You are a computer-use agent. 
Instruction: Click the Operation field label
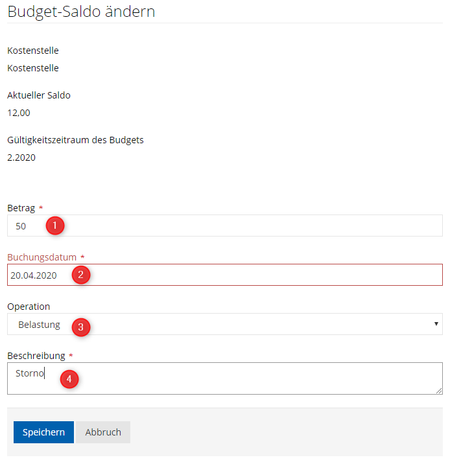[x=29, y=307]
